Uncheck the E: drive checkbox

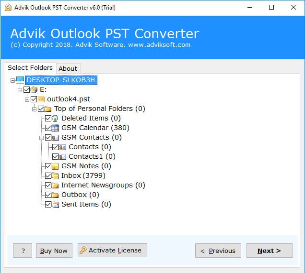click(x=27, y=89)
